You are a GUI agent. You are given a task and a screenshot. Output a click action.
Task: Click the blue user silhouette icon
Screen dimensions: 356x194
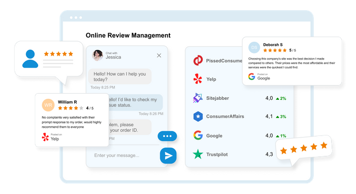coord(30,59)
